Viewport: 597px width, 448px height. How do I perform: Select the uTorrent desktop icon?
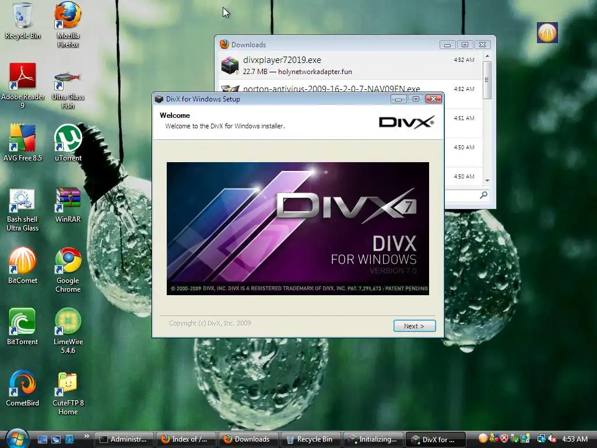pyautogui.click(x=68, y=143)
